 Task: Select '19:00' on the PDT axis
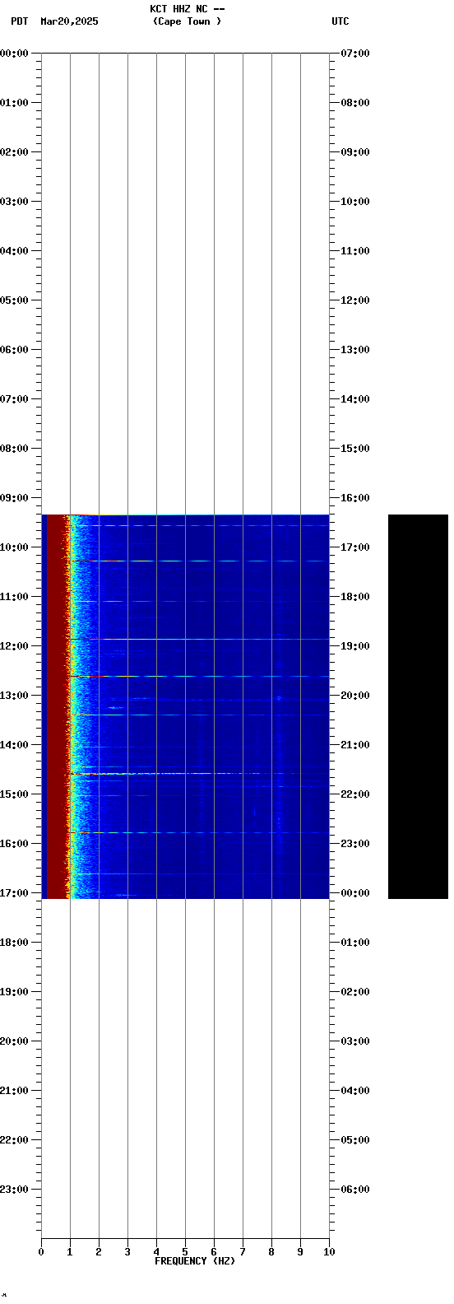[14, 992]
